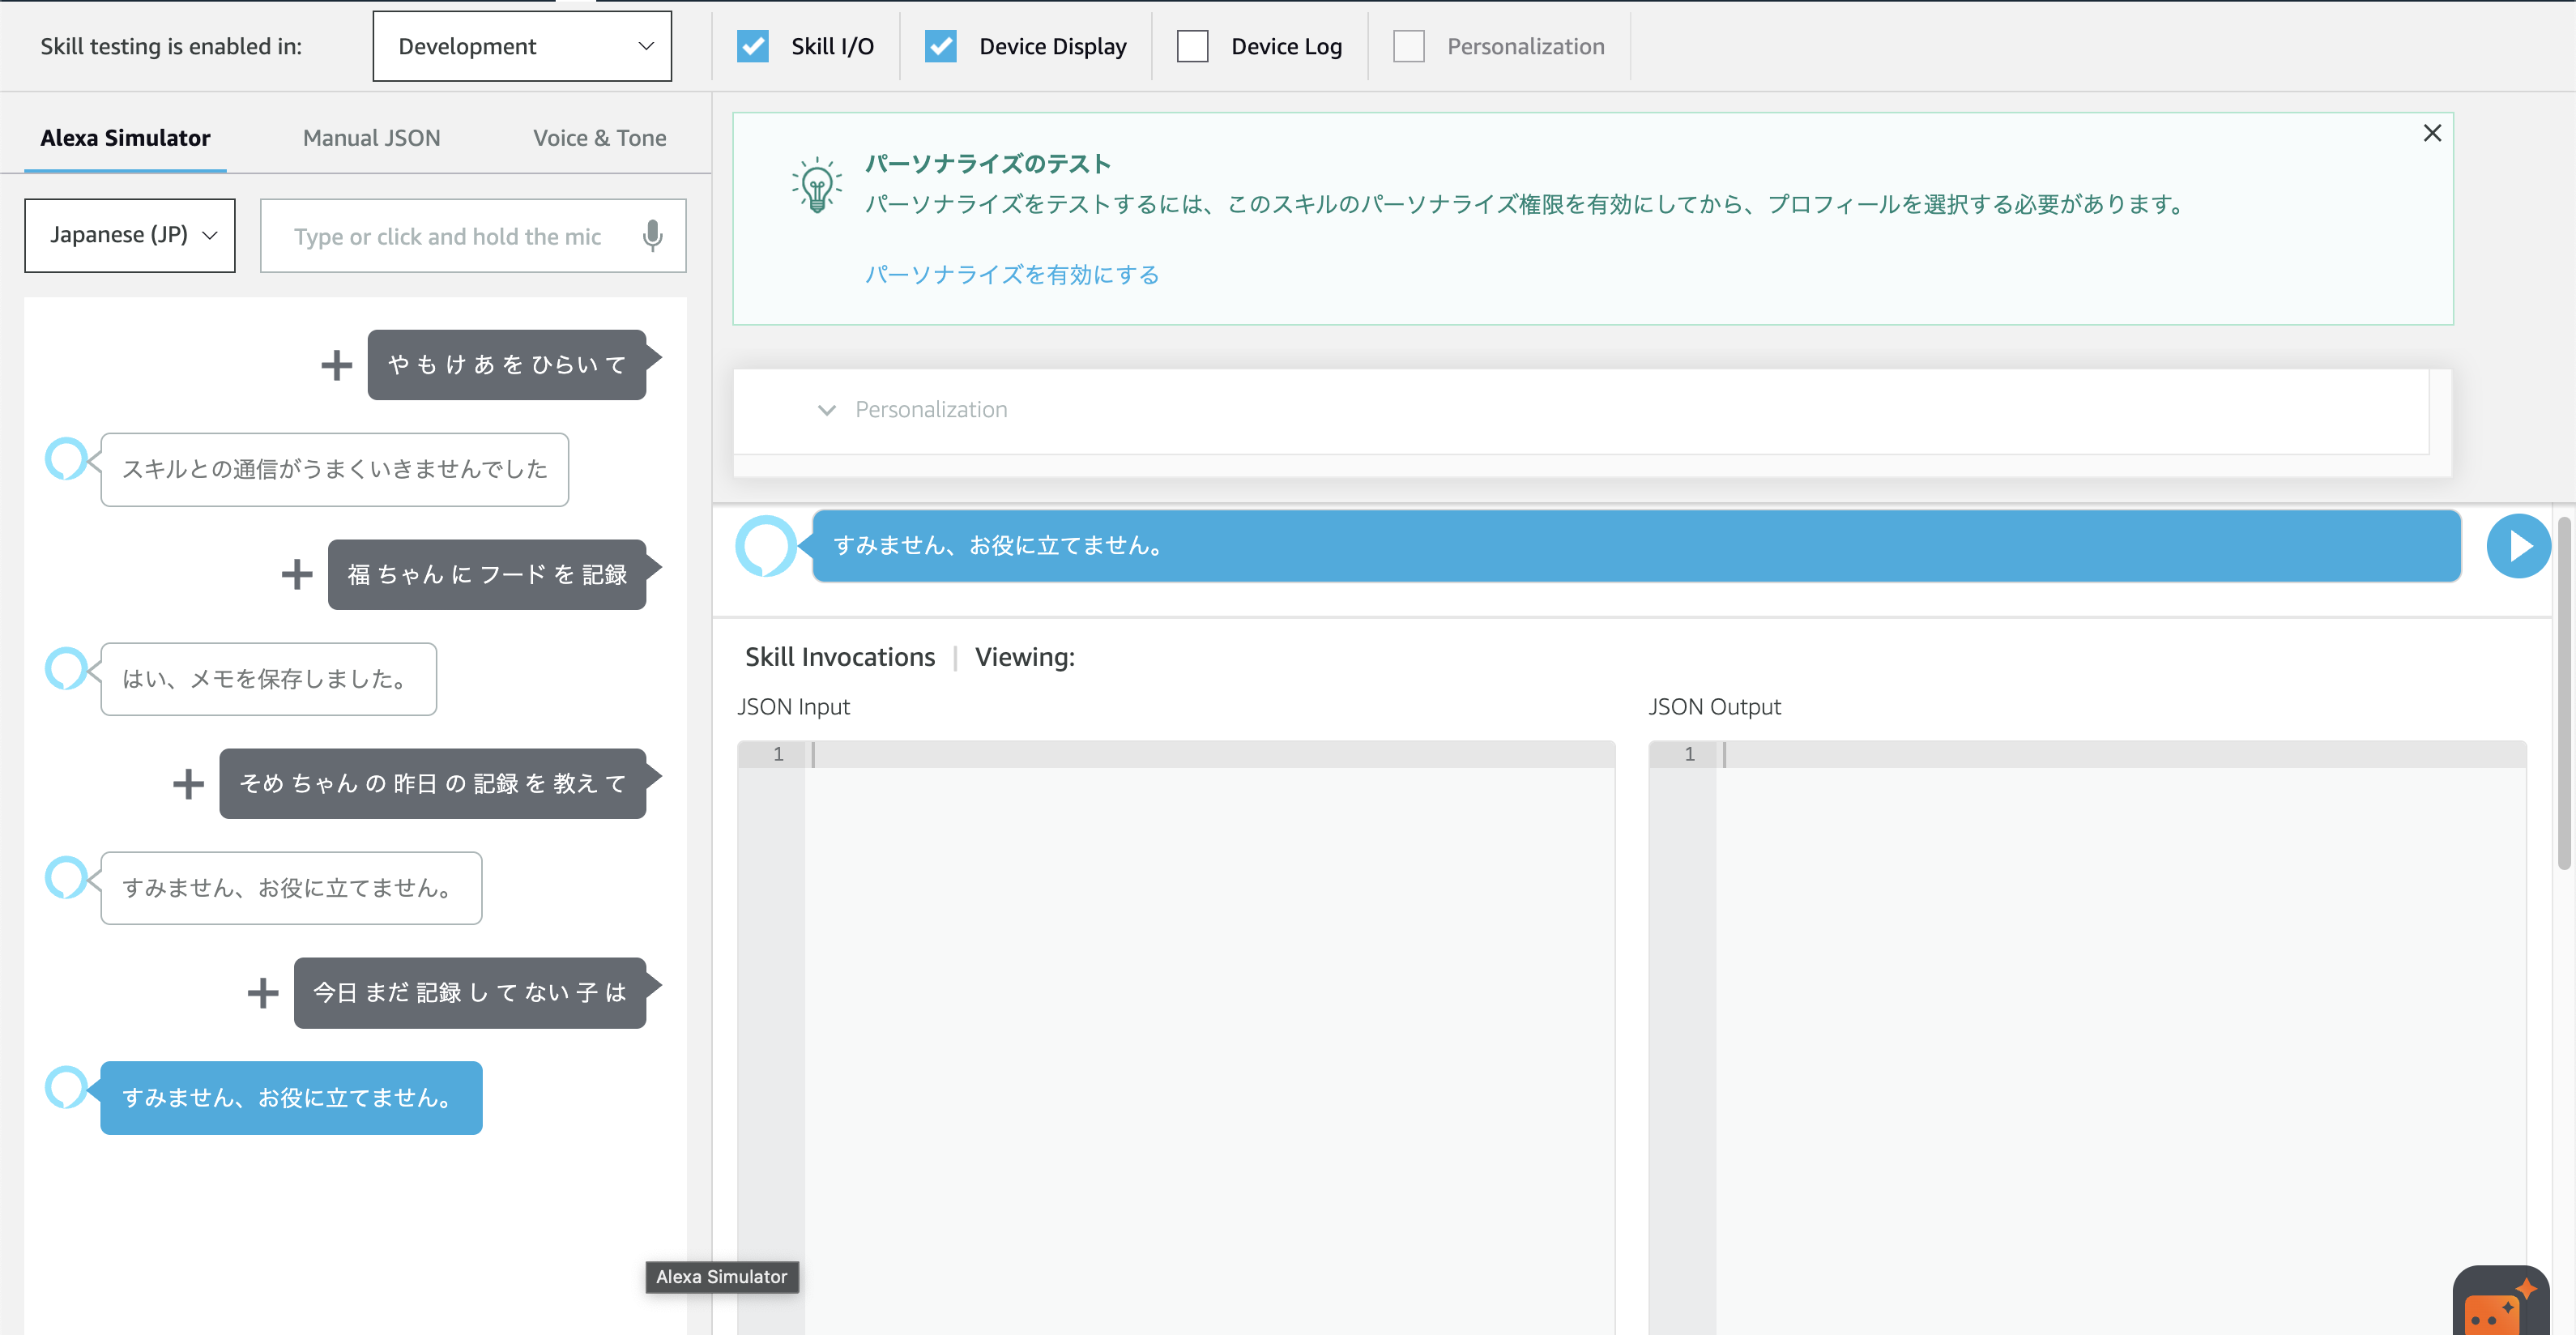The width and height of the screenshot is (2576, 1335).
Task: Enable the Device Log checkbox
Action: tap(1192, 46)
